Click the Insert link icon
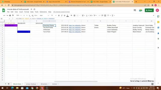 pyautogui.click(x=99, y=15)
